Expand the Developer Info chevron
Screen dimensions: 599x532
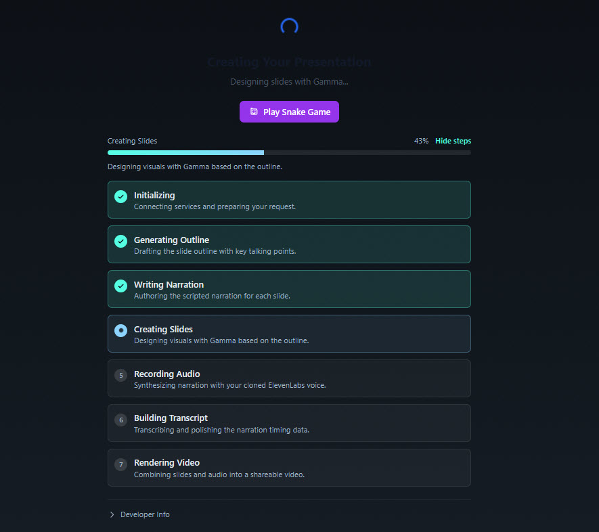click(112, 514)
